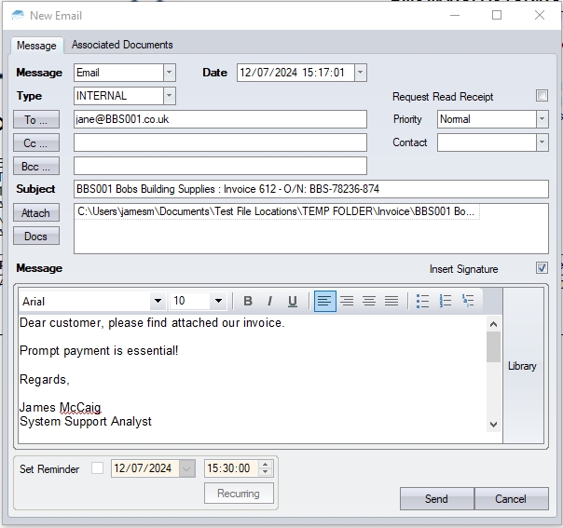The width and height of the screenshot is (563, 528).
Task: Open the Arial font family dropdown
Action: [158, 301]
